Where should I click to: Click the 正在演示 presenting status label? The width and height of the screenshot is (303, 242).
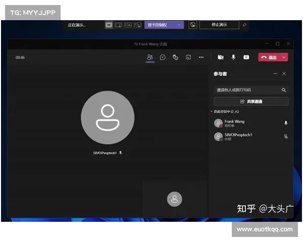pyautogui.click(x=77, y=25)
